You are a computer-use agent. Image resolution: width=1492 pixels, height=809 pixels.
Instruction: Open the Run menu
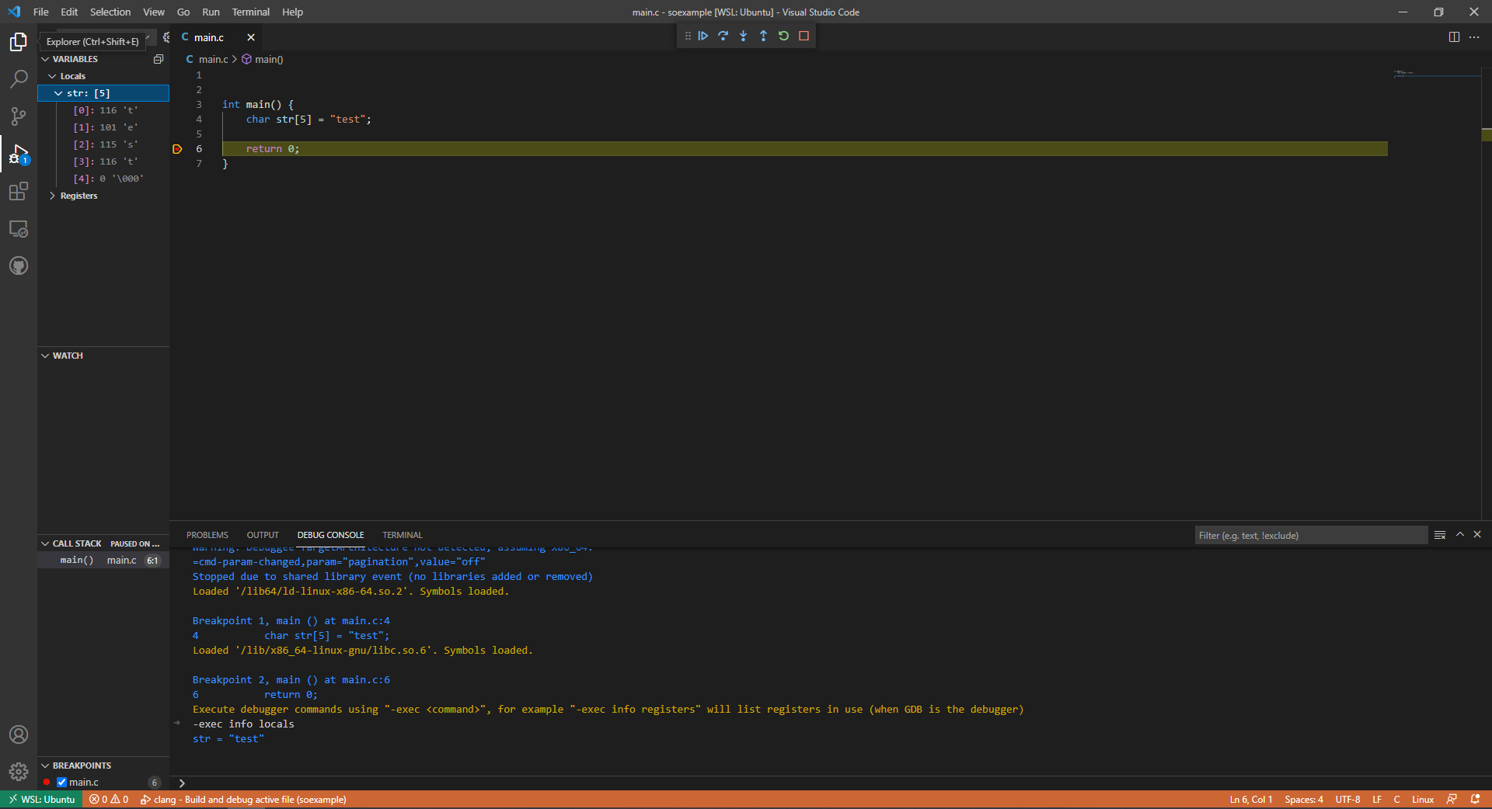pos(210,12)
